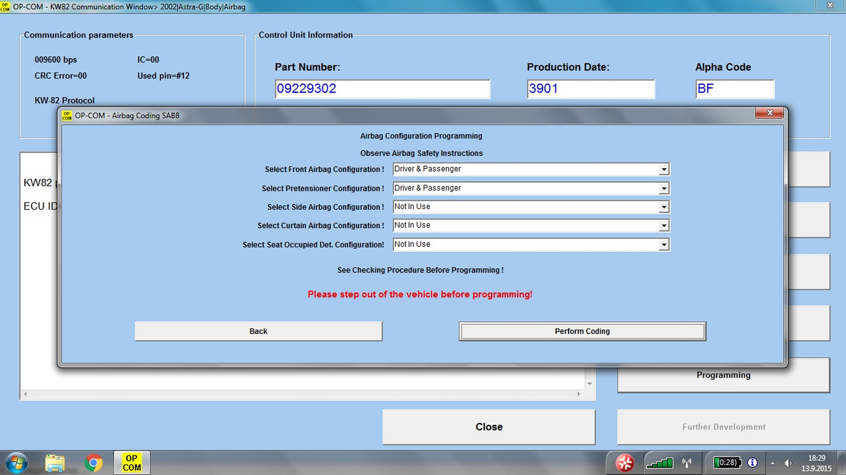
Task: Show hidden tray icons arrow
Action: [772, 463]
